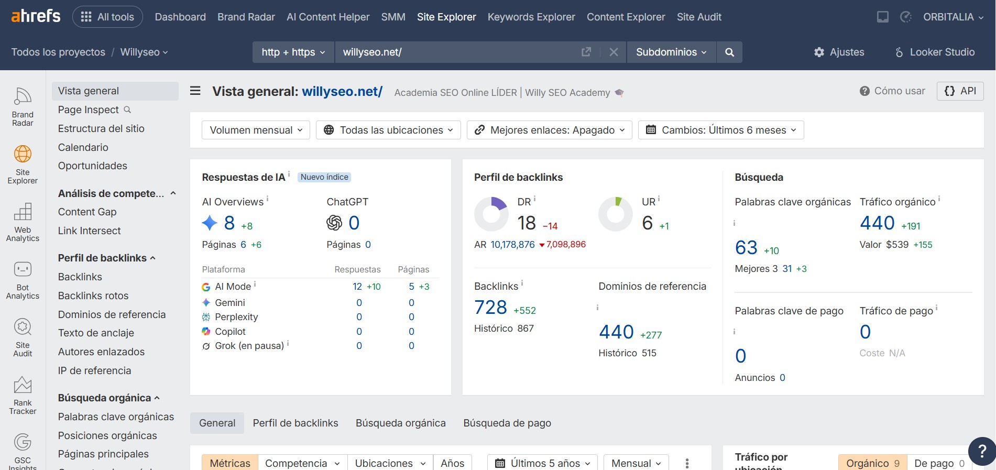Click the screen icon in top bar
The height and width of the screenshot is (470, 996).
tap(883, 17)
